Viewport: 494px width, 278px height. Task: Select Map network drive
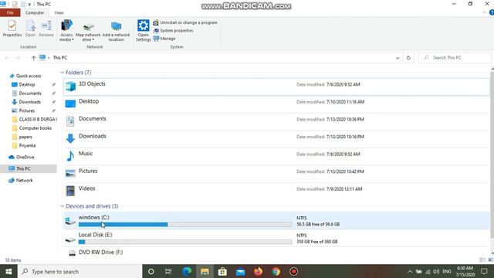[x=88, y=32]
